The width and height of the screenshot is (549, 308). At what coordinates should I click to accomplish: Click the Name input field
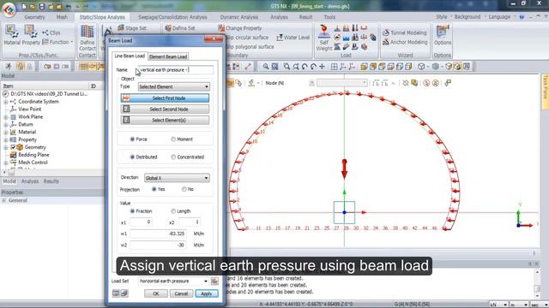click(175, 70)
